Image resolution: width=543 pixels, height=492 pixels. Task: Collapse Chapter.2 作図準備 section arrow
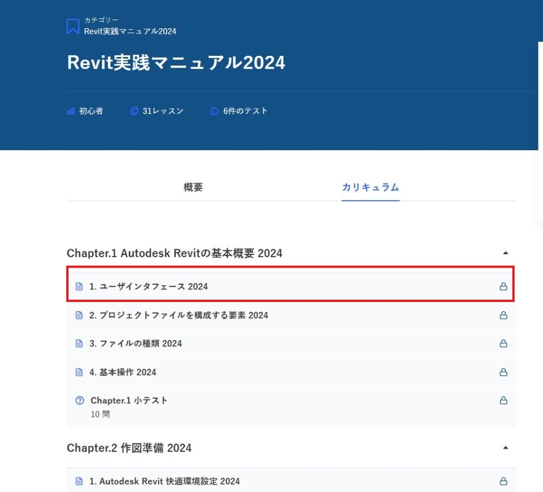point(506,448)
